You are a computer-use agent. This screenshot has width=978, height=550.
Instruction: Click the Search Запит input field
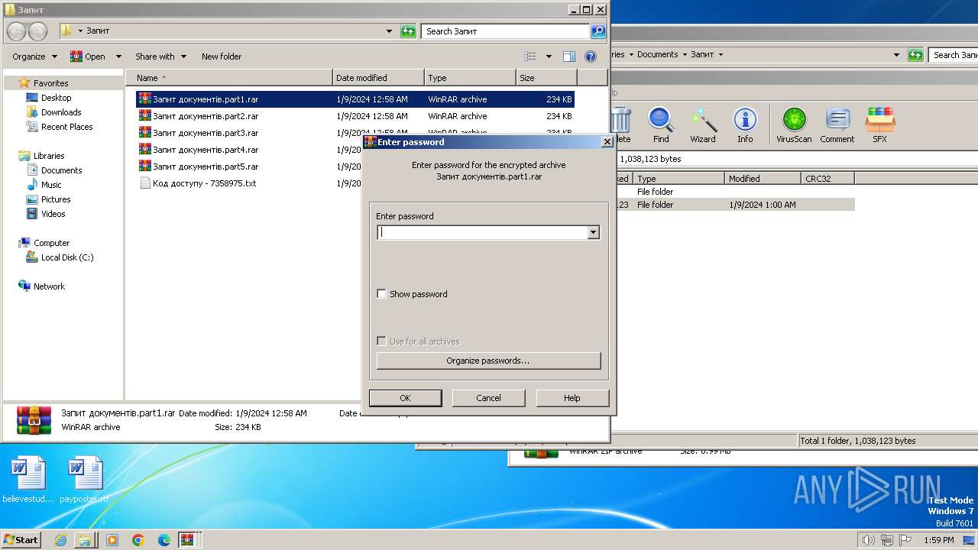pyautogui.click(x=505, y=31)
